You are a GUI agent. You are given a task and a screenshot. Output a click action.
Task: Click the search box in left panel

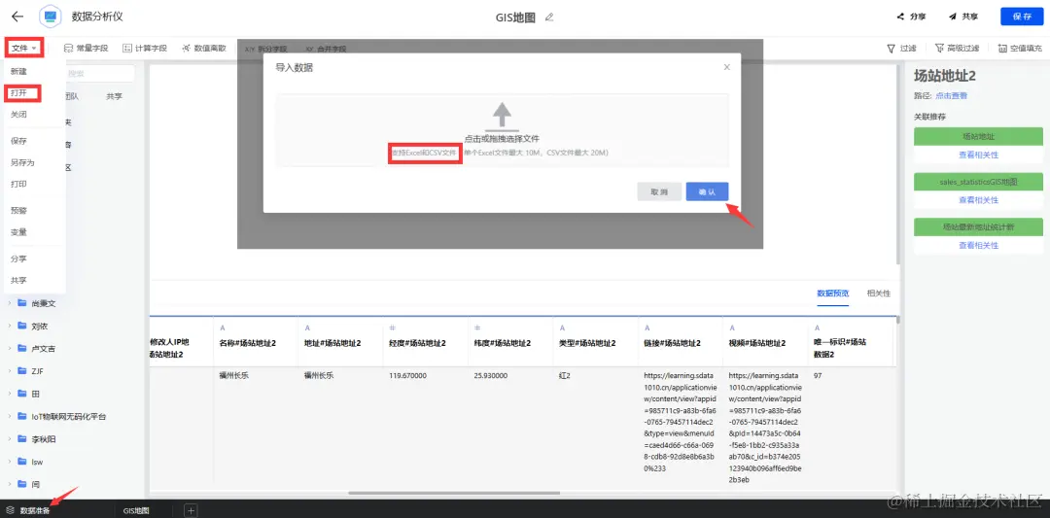click(99, 73)
